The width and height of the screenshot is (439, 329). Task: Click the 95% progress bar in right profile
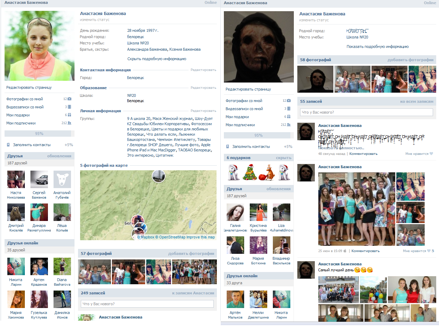tap(259, 135)
